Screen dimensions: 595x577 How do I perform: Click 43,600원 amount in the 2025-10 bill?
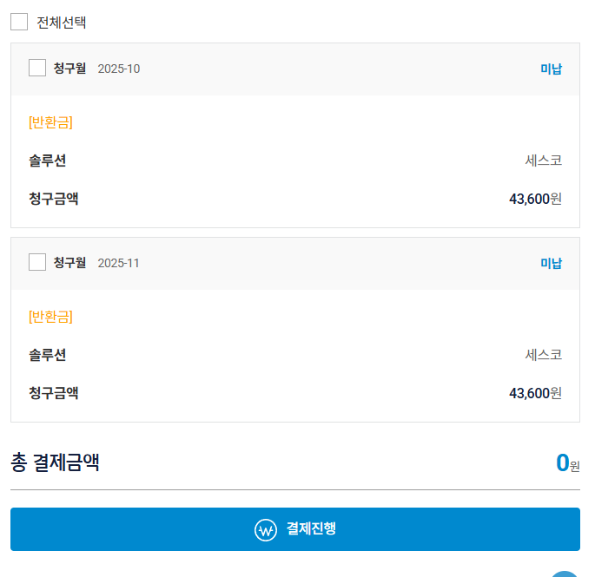coord(535,199)
